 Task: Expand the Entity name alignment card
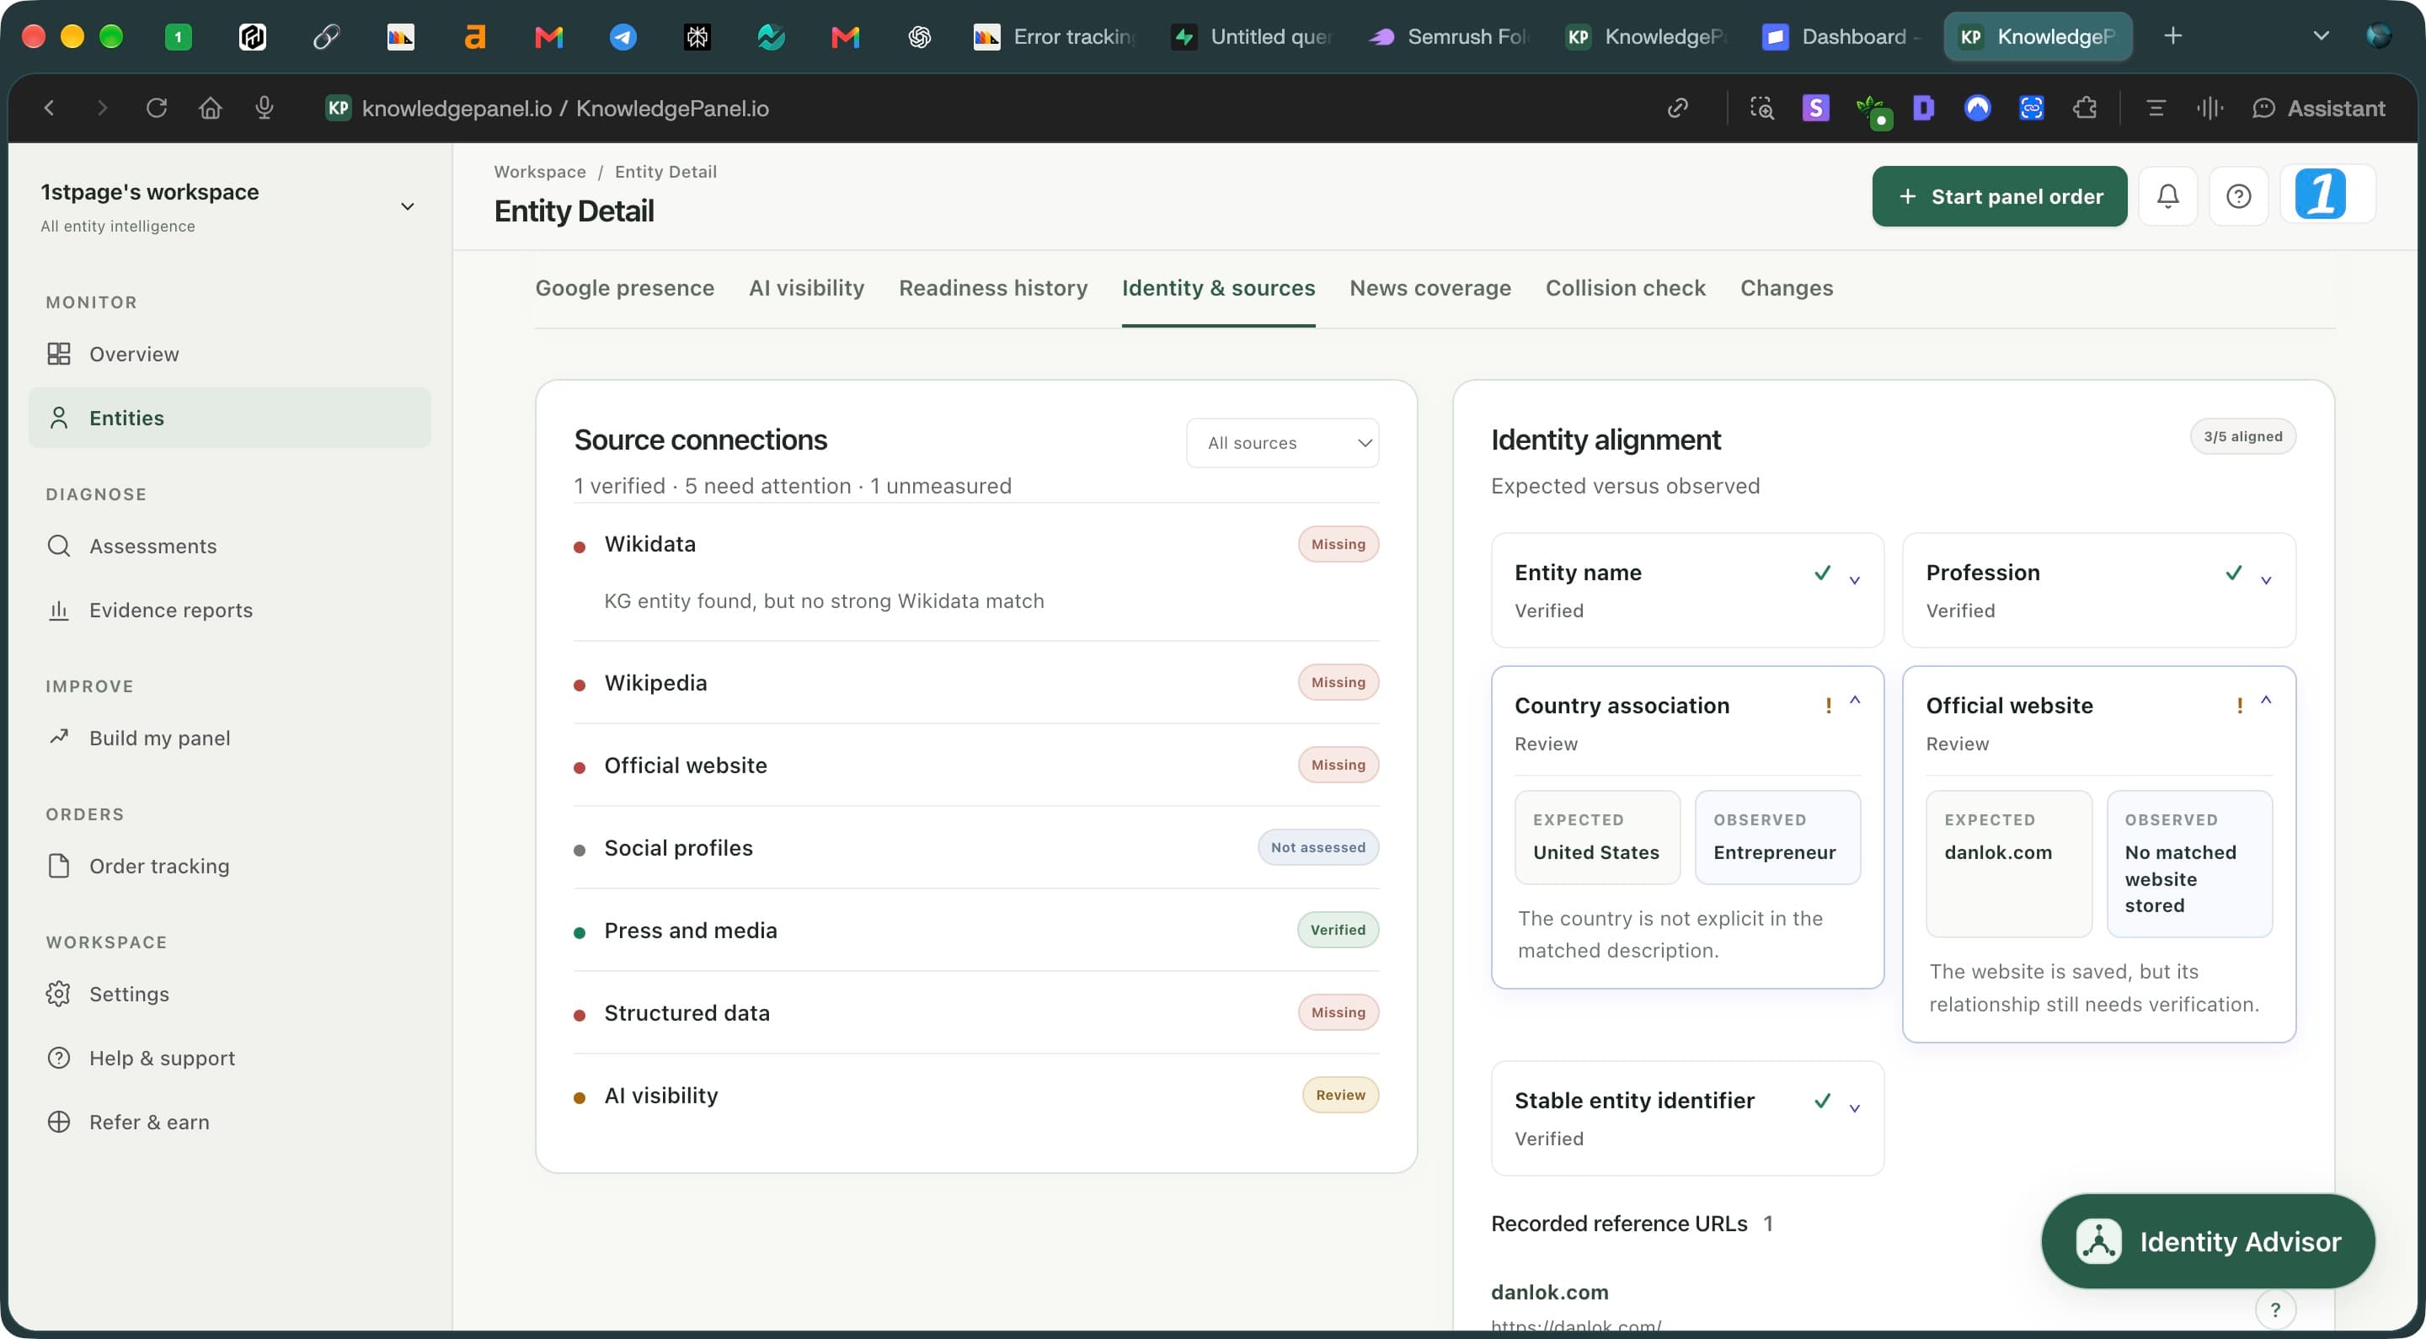[1854, 580]
